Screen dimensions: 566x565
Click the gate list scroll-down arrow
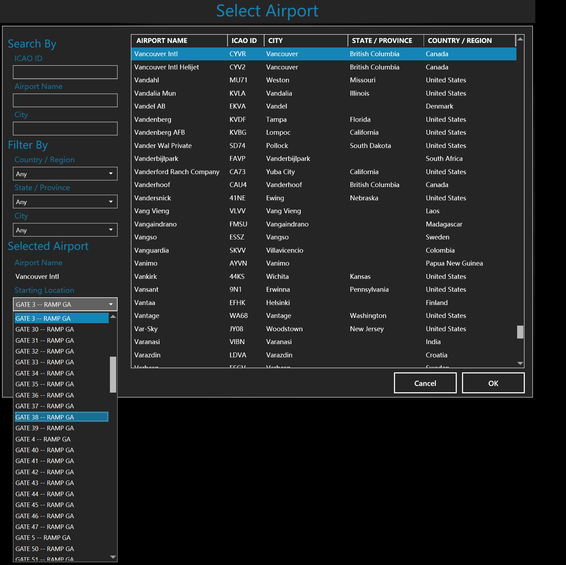click(113, 557)
